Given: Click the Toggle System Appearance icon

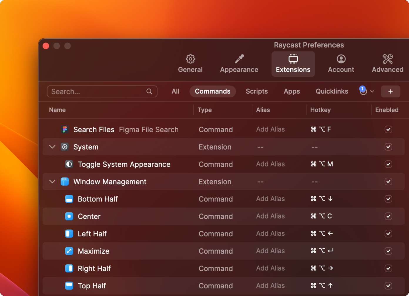Looking at the screenshot, I should click(x=69, y=164).
